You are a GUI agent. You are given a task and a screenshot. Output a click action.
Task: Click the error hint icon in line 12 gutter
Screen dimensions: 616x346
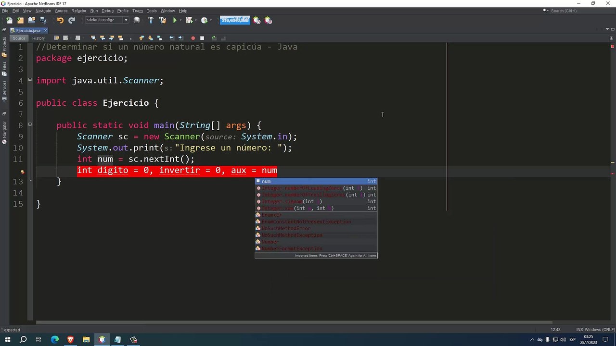coord(22,171)
